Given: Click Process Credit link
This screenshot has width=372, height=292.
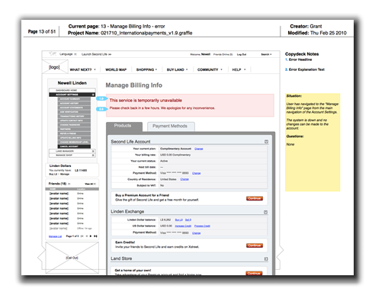Looking at the screenshot, I should [202, 226].
